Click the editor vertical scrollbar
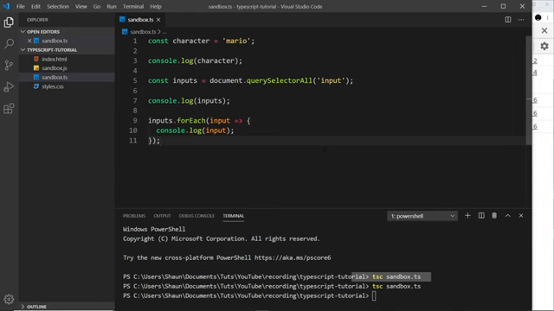The image size is (554, 311). pos(529,90)
